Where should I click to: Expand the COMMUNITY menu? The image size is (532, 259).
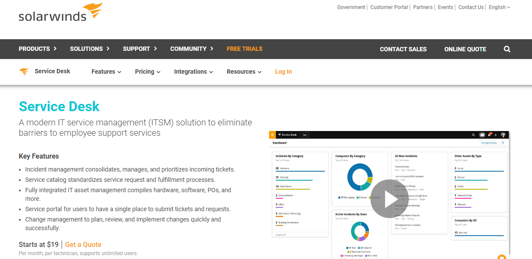(x=192, y=49)
